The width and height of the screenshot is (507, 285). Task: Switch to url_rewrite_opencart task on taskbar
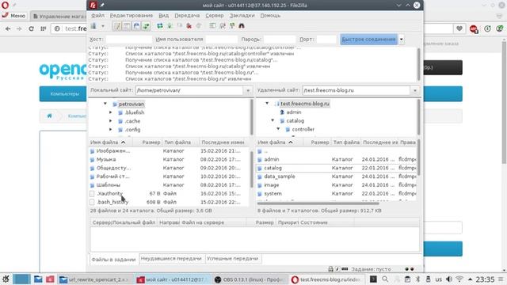[x=95, y=279]
